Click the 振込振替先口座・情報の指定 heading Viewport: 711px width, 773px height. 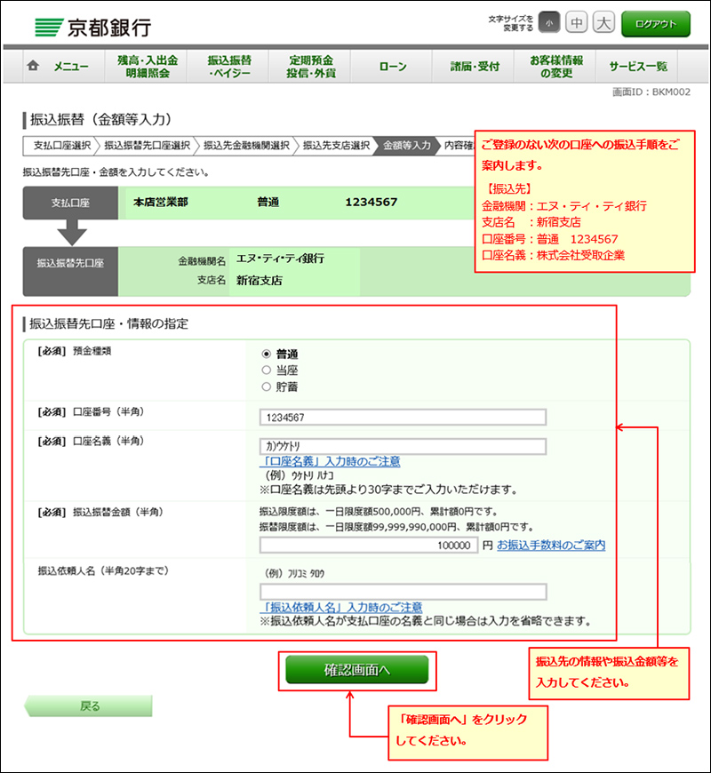[x=108, y=323]
